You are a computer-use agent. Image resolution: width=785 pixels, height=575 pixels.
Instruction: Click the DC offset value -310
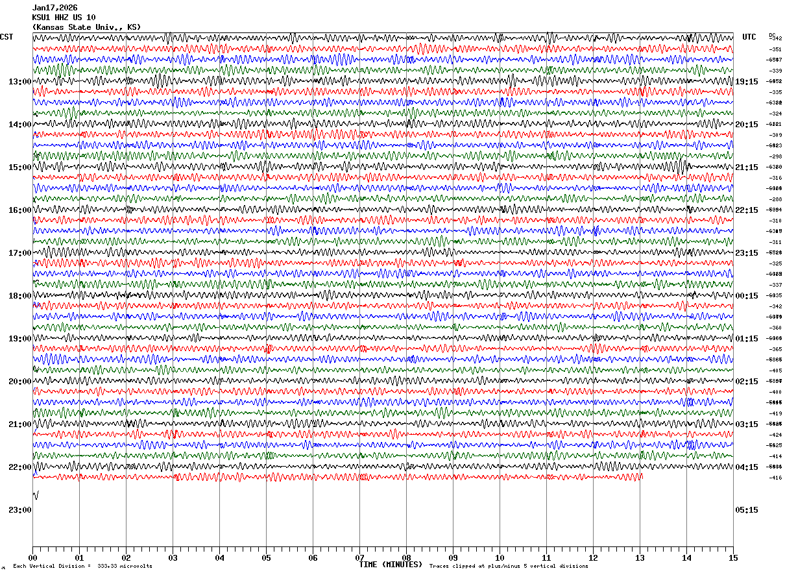click(x=775, y=221)
